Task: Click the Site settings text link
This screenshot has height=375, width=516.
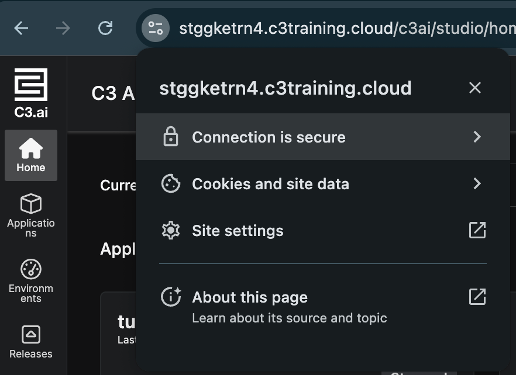Action: click(x=238, y=231)
